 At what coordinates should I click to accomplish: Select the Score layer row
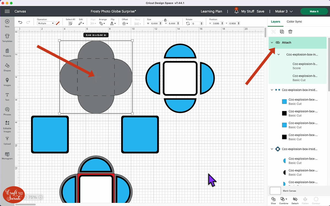pos(298,66)
